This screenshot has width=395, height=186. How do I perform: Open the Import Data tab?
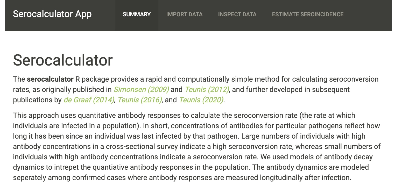pos(184,15)
